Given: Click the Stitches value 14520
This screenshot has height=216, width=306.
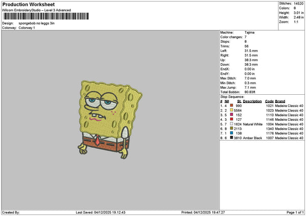Looking at the screenshot, I should (x=298, y=4).
